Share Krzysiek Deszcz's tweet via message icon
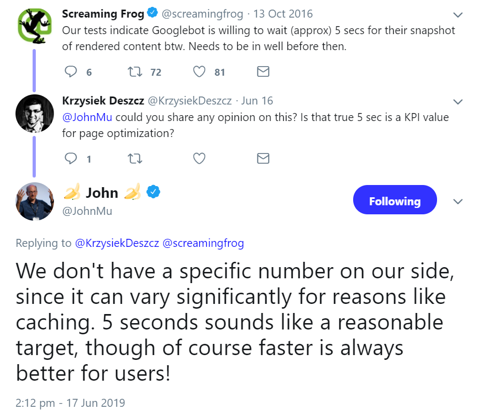This screenshot has height=418, width=491. pos(263,158)
